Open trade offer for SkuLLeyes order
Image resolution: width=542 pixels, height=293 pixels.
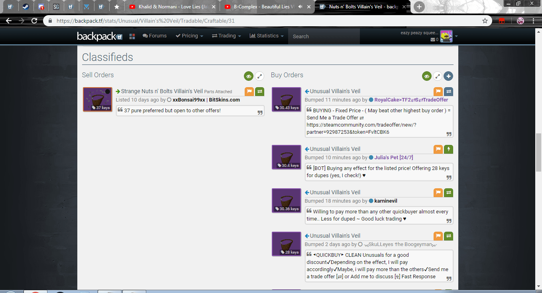pyautogui.click(x=448, y=236)
